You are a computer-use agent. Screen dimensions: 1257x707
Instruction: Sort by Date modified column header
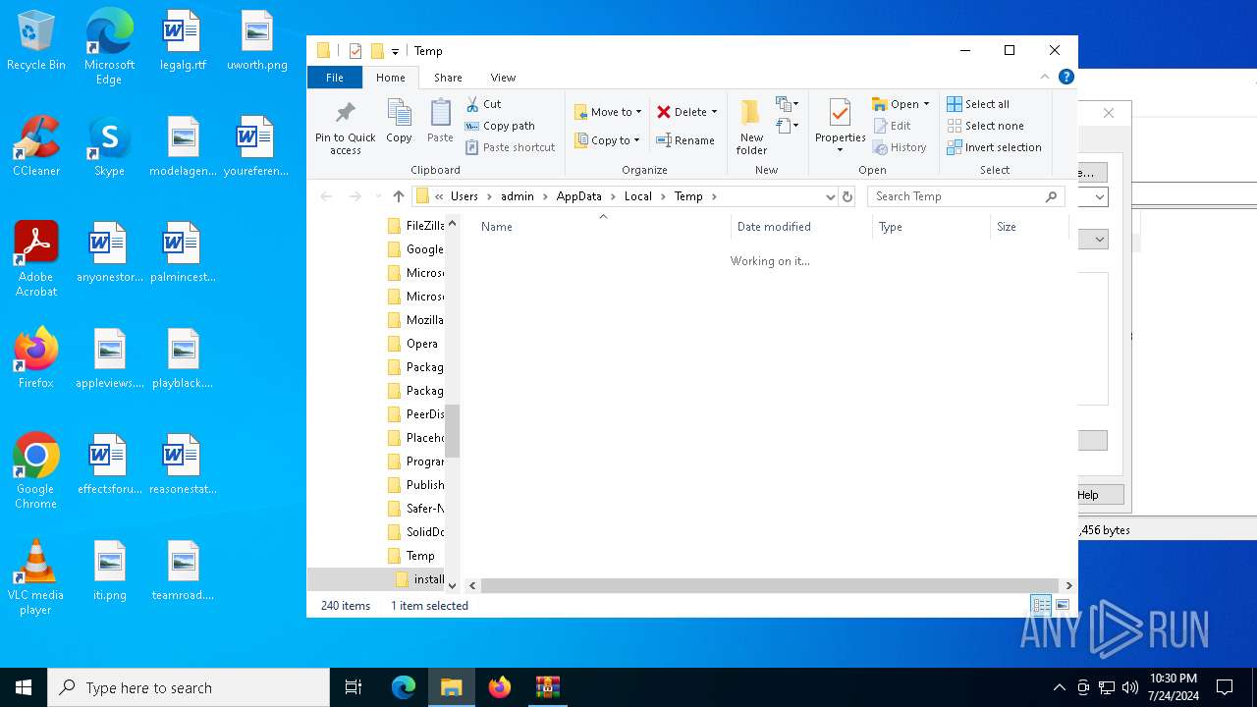tap(801, 227)
